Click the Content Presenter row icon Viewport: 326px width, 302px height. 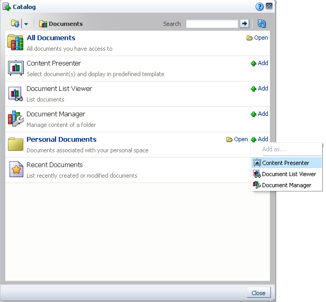pyautogui.click(x=15, y=68)
